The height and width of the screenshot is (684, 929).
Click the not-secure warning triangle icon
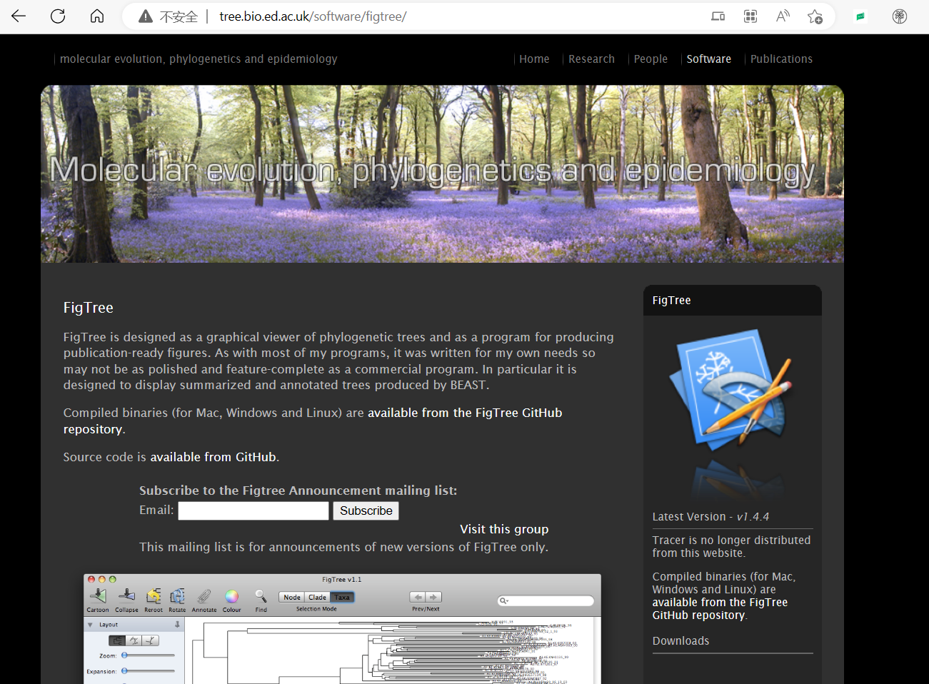146,16
